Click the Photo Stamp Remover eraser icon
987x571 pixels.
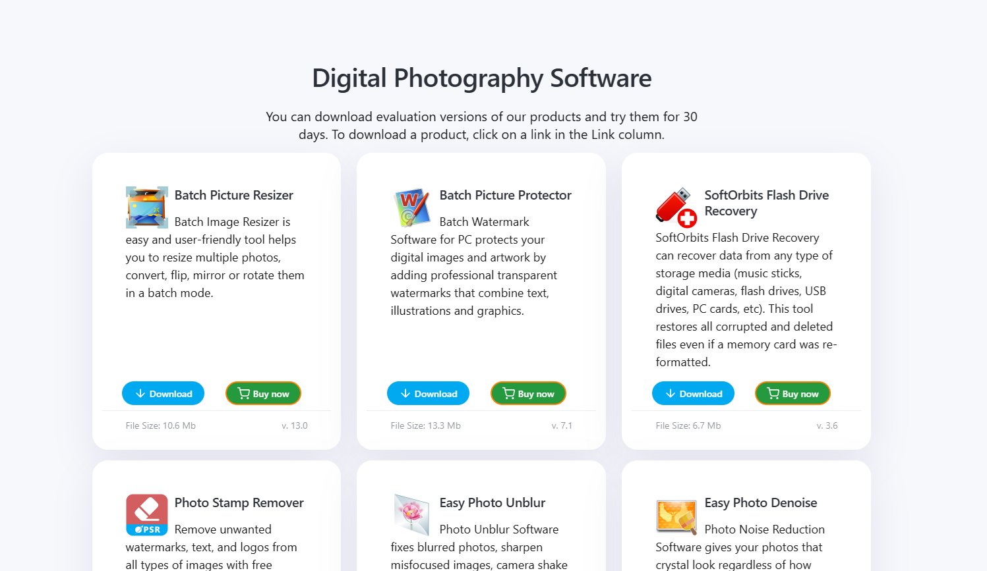146,515
